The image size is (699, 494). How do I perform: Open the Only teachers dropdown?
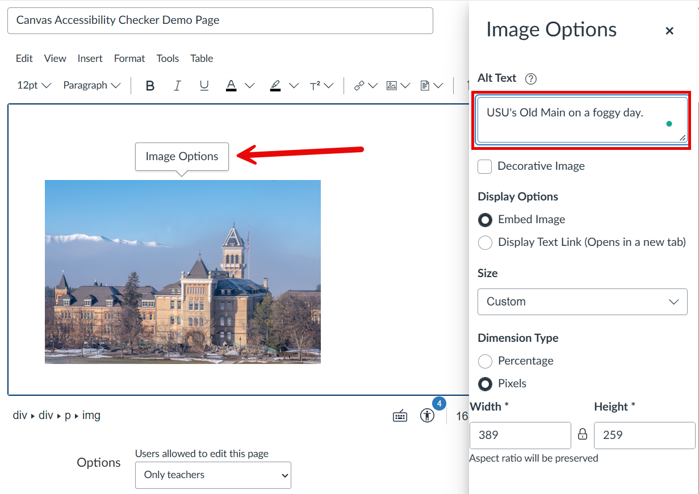point(213,475)
